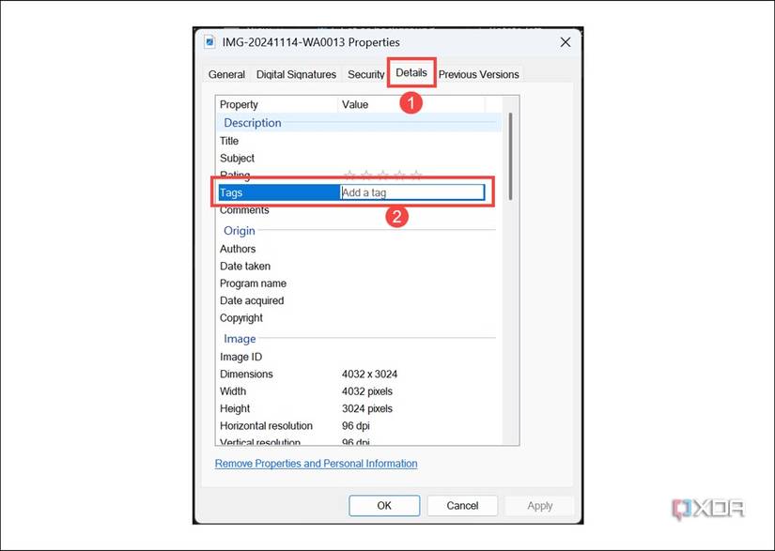Click the Cancel button

point(462,506)
